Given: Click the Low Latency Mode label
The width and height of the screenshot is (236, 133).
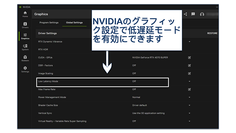Looking at the screenshot, I should tap(48, 81).
